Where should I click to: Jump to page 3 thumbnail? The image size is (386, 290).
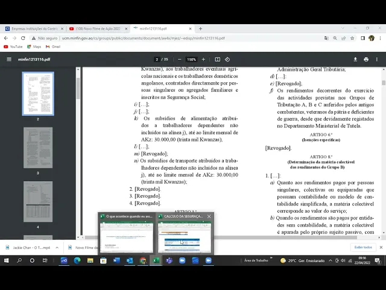(38, 147)
